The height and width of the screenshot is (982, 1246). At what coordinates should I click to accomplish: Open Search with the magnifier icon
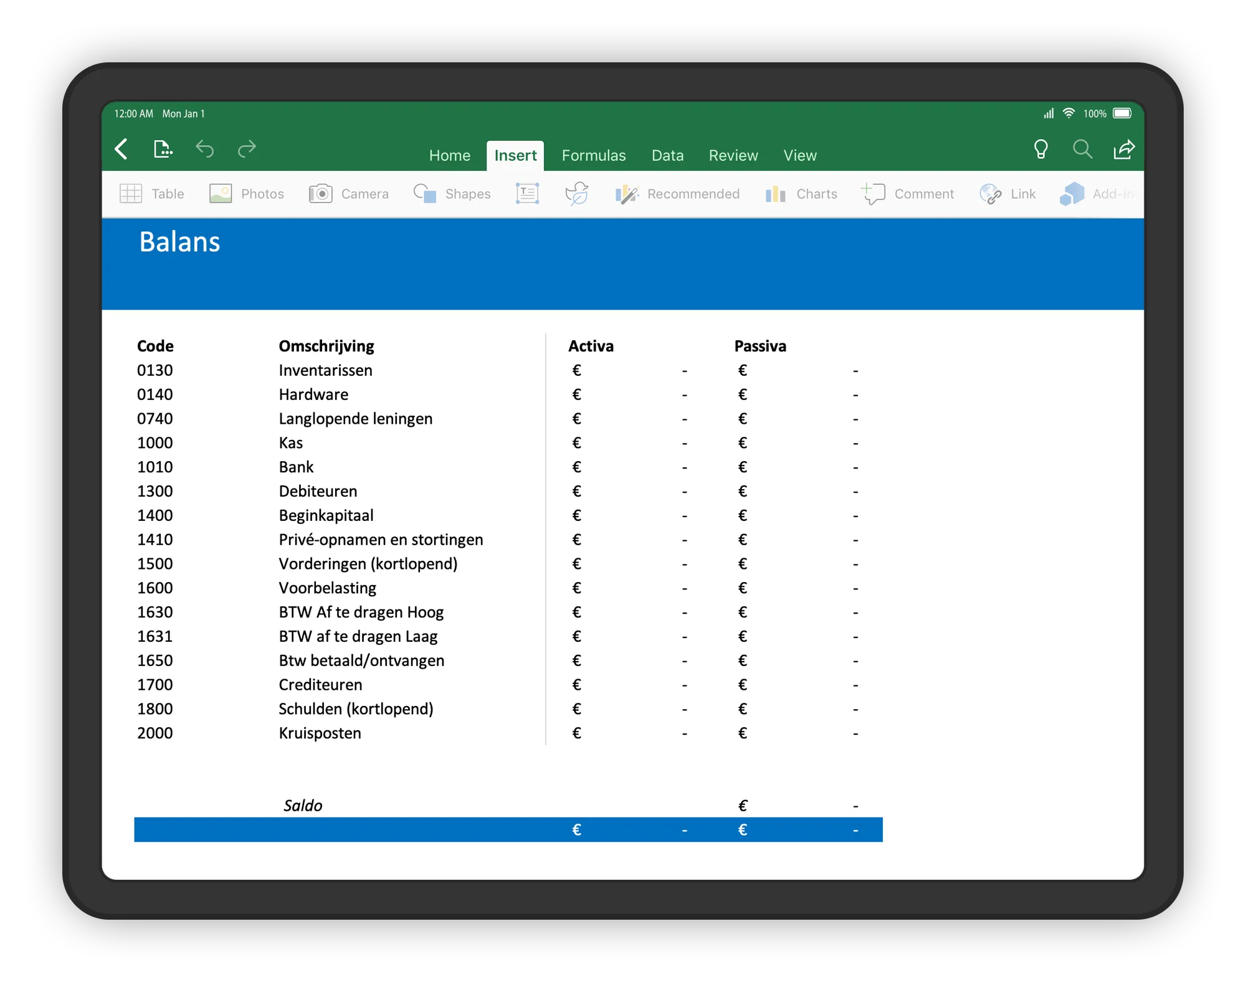tap(1082, 150)
